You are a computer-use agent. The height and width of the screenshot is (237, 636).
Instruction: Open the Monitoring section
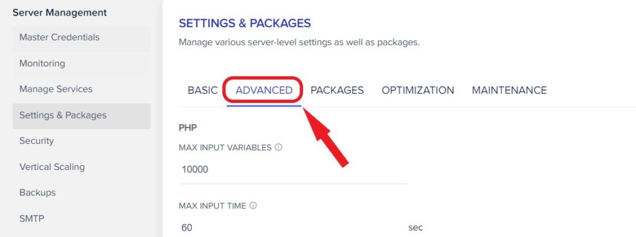(81, 63)
